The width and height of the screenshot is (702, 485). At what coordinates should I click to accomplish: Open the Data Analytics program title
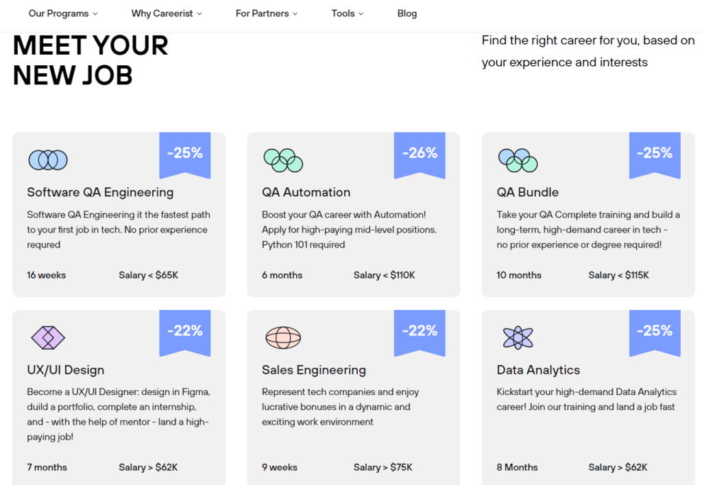538,370
